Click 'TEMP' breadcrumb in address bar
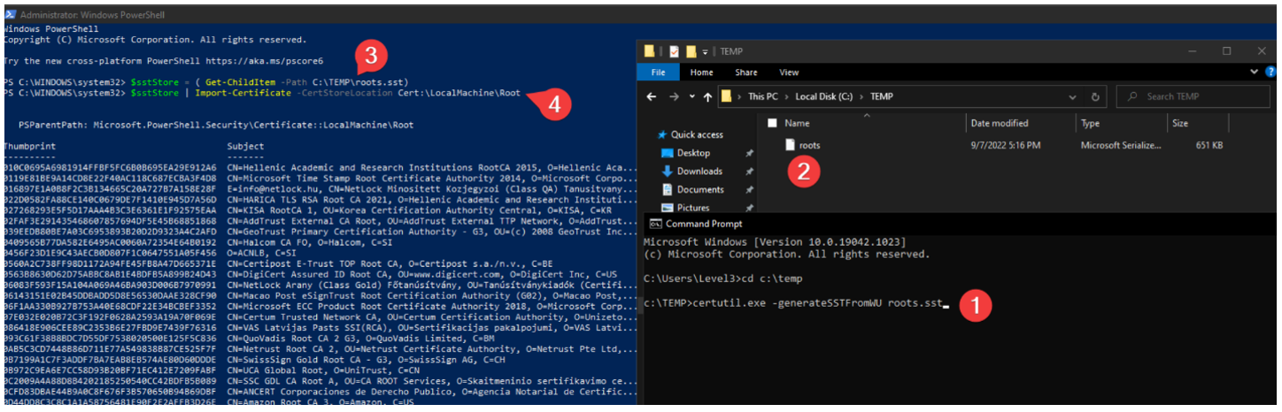This screenshot has width=1282, height=412. (881, 97)
